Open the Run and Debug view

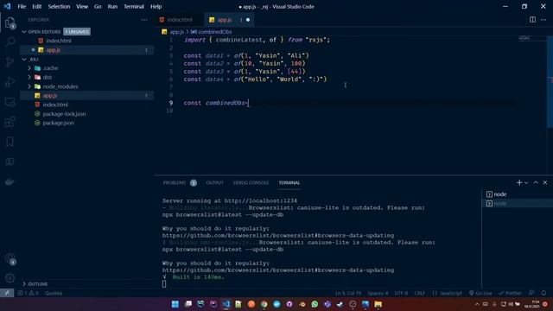[10, 82]
